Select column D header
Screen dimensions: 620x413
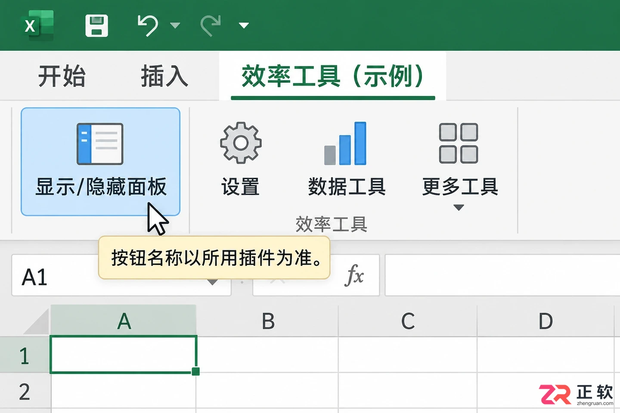(x=546, y=321)
